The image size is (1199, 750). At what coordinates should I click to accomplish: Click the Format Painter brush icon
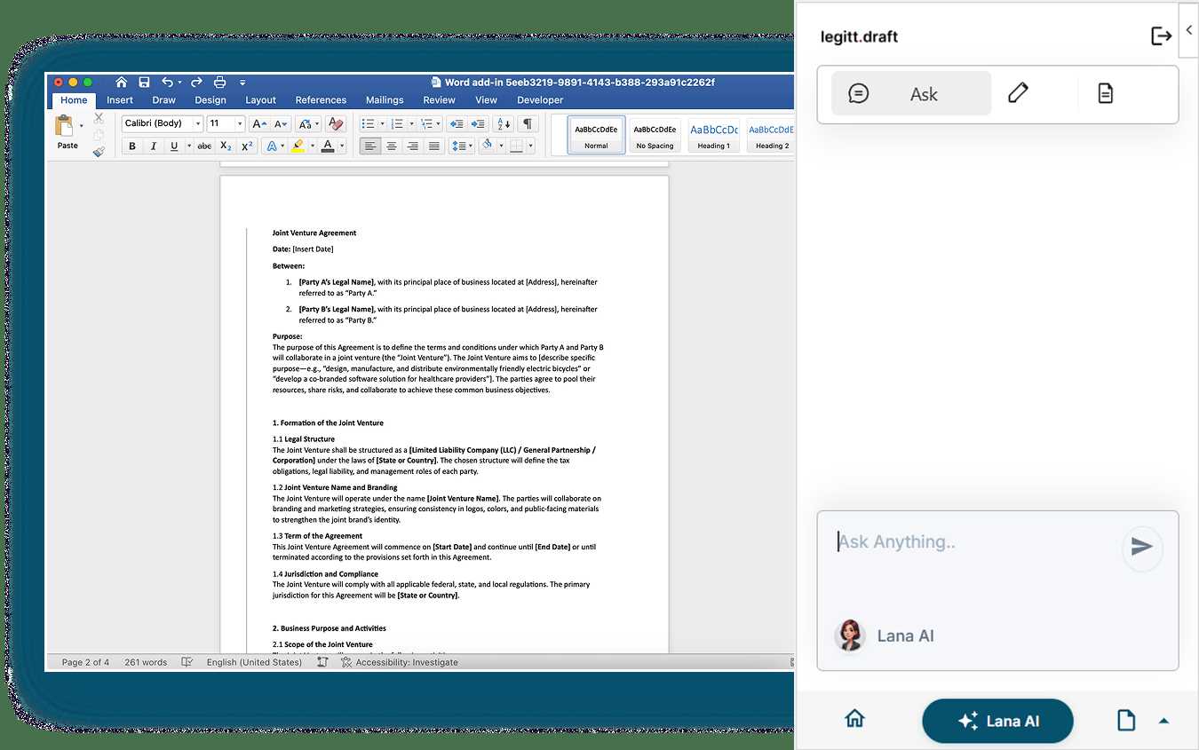click(x=99, y=151)
